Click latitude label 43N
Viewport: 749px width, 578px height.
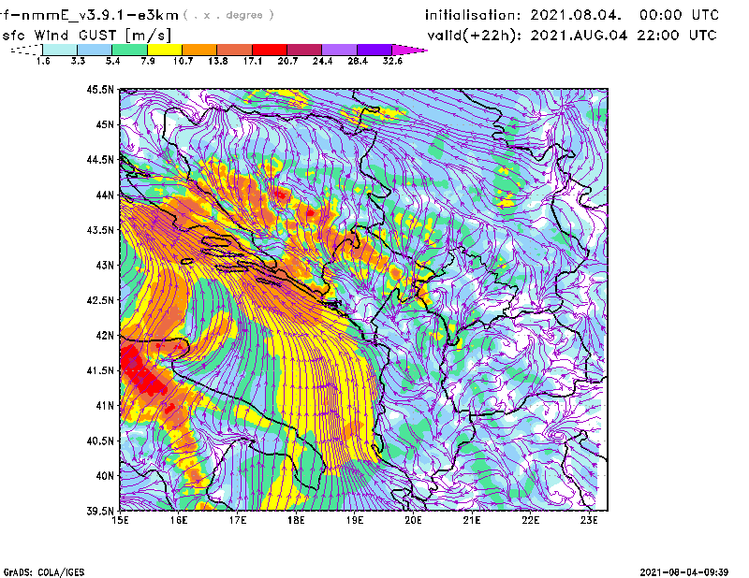105,265
